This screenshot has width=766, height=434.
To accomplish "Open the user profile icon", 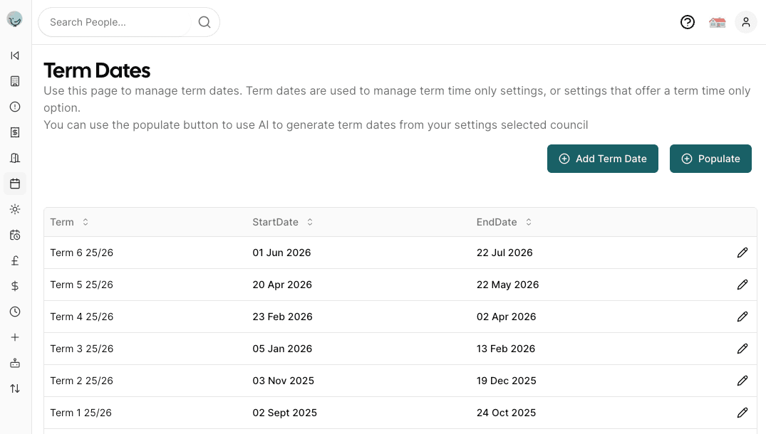I will point(745,22).
